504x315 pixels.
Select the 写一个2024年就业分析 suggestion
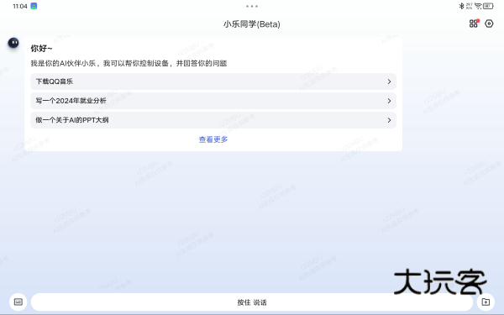coord(213,101)
